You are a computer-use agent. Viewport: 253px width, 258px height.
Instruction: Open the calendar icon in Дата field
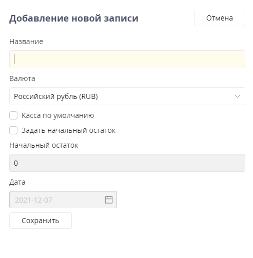[109, 200]
